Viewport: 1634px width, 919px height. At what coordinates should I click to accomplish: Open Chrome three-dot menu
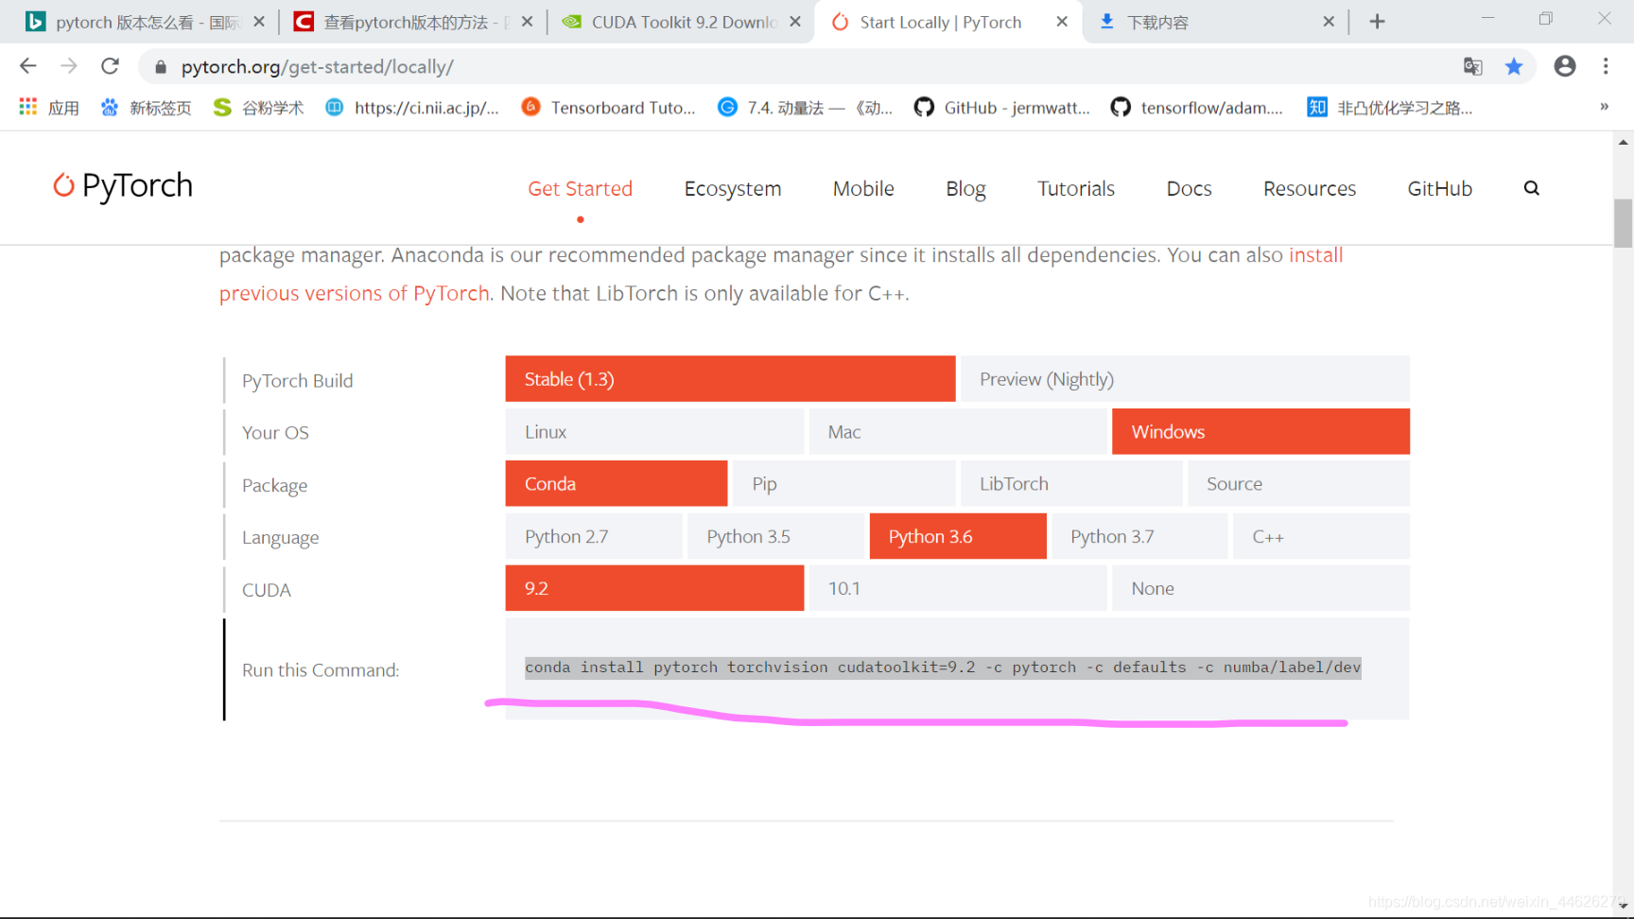(1606, 66)
